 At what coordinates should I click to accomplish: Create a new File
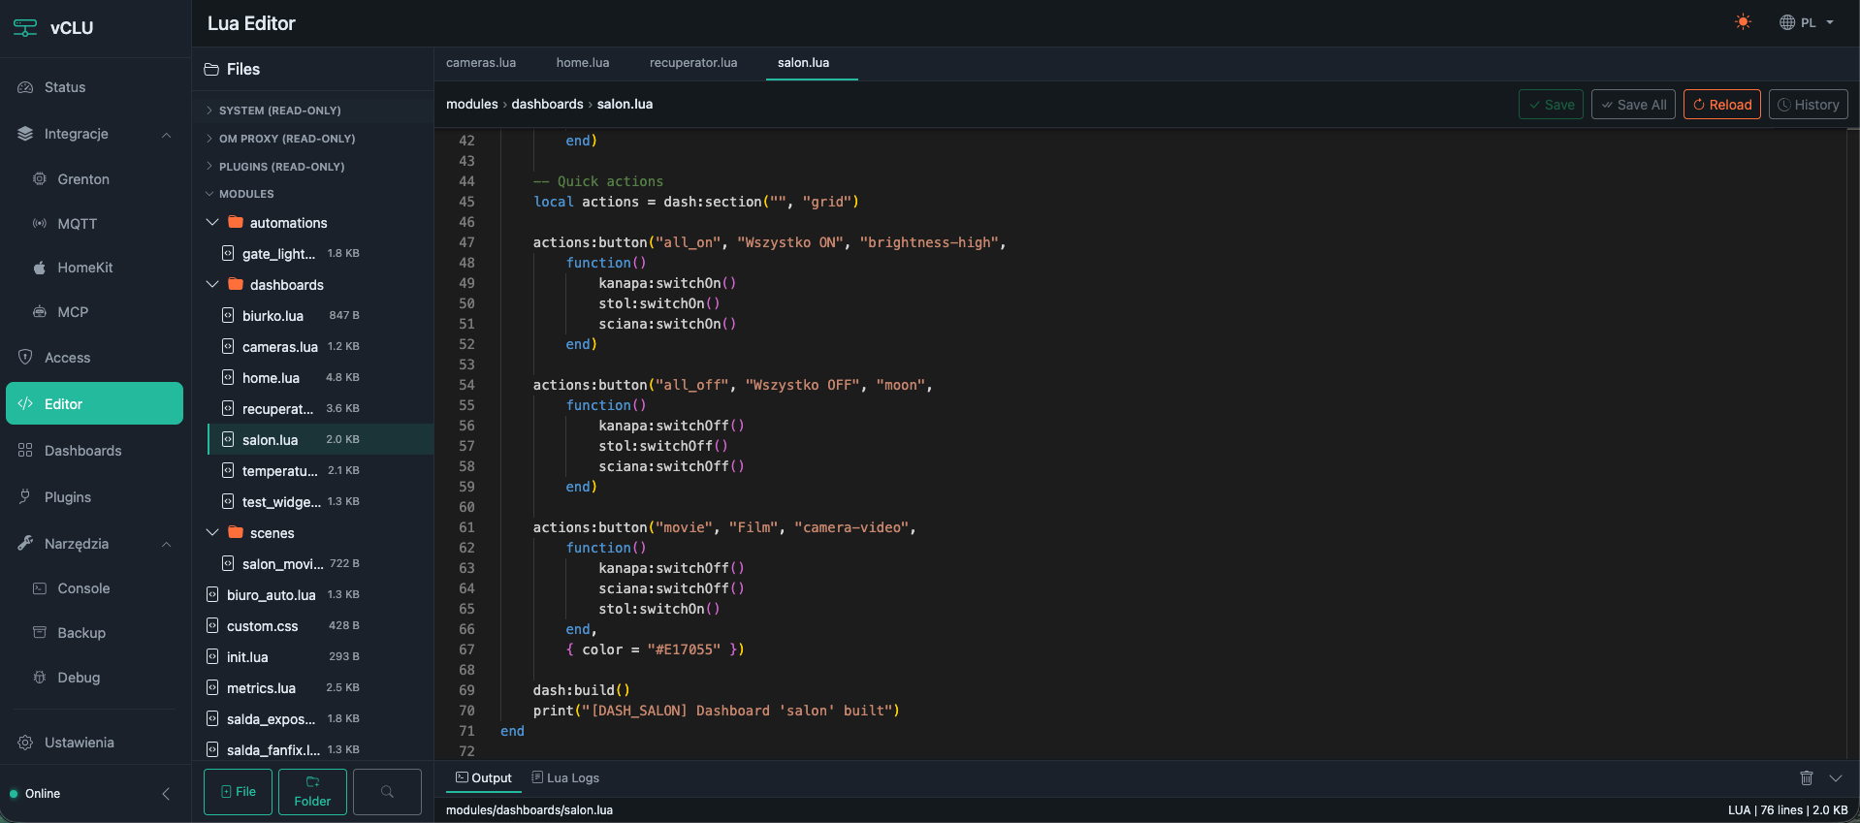point(238,792)
